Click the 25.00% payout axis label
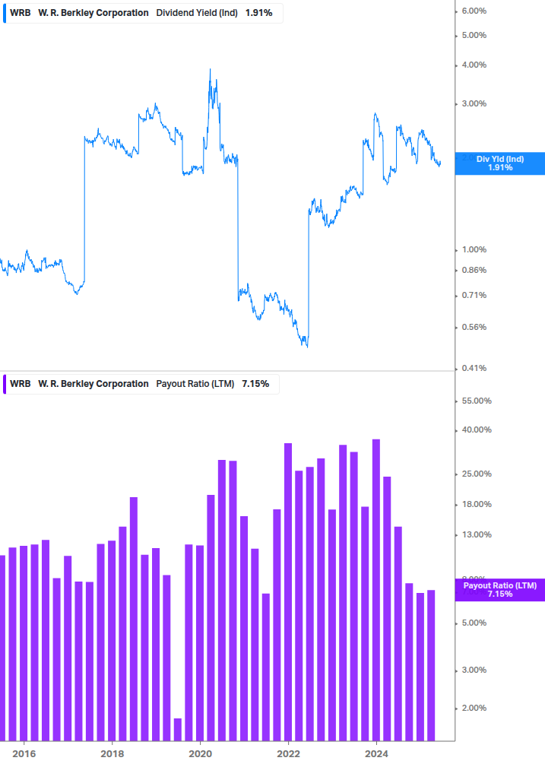This screenshot has width=545, height=764. coord(477,474)
